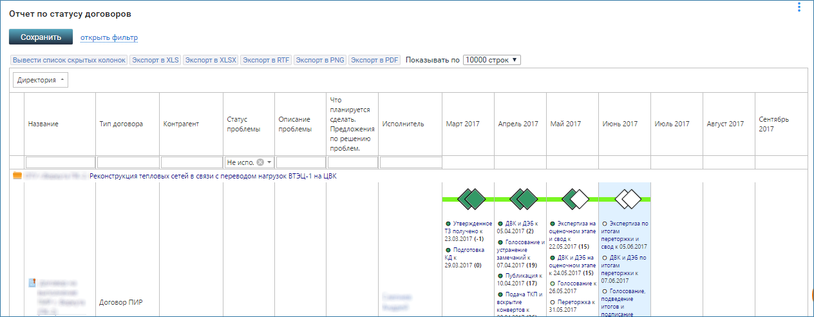Open the status problem filter dropdown arrow
The height and width of the screenshot is (317, 814).
point(269,162)
